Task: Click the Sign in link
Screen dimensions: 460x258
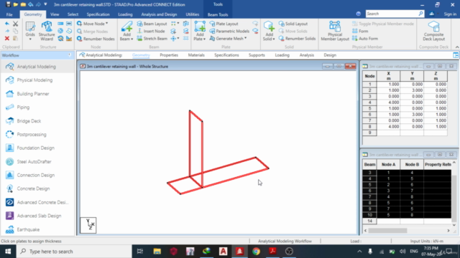Action: pos(450,14)
